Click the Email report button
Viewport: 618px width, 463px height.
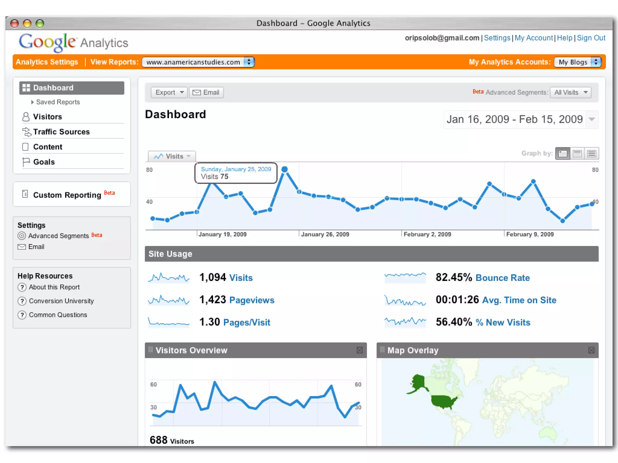click(x=206, y=93)
